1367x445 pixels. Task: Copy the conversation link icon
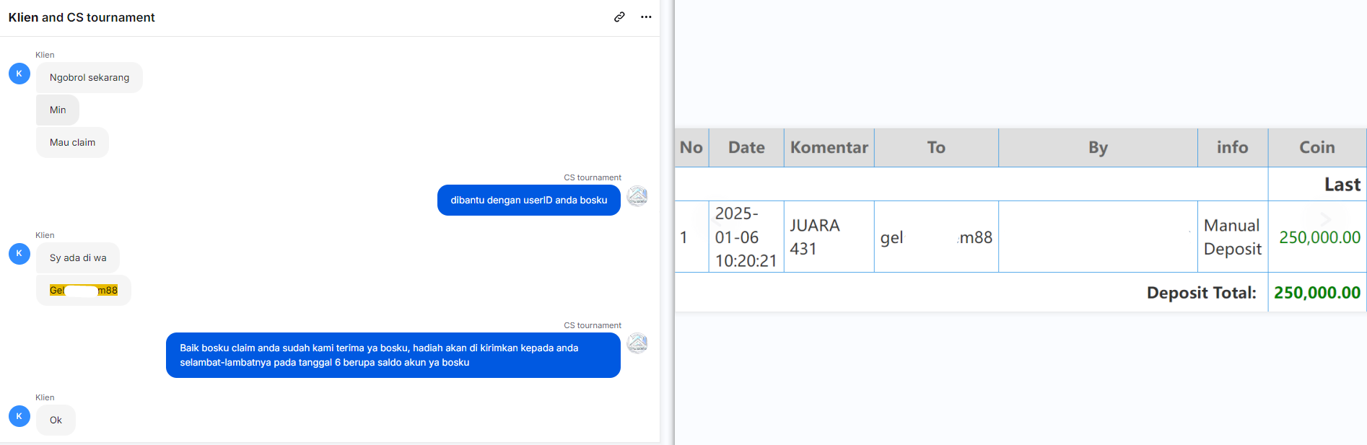(619, 17)
